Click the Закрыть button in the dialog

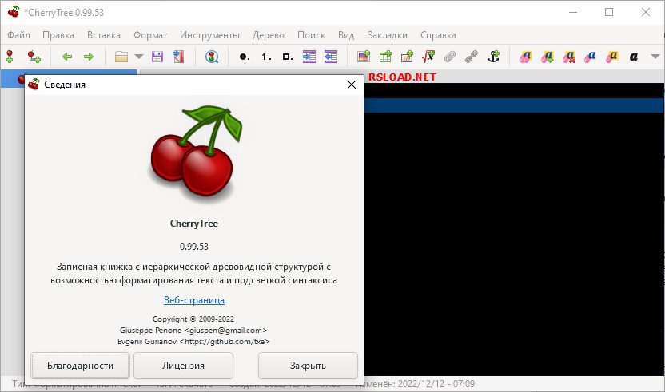[308, 366]
